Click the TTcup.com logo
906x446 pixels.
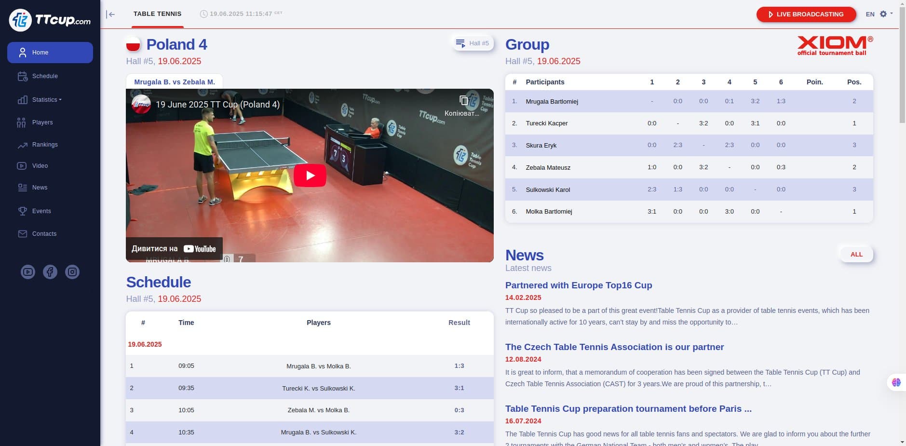point(50,20)
